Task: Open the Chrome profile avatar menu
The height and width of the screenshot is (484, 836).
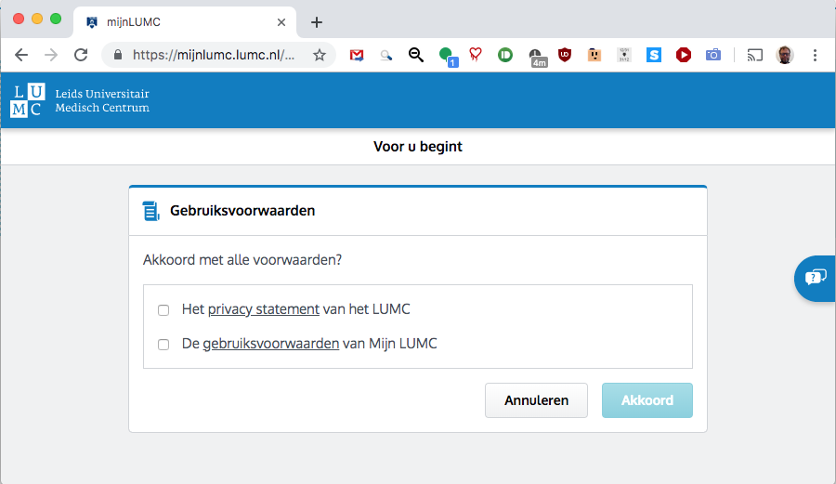Action: coord(785,55)
